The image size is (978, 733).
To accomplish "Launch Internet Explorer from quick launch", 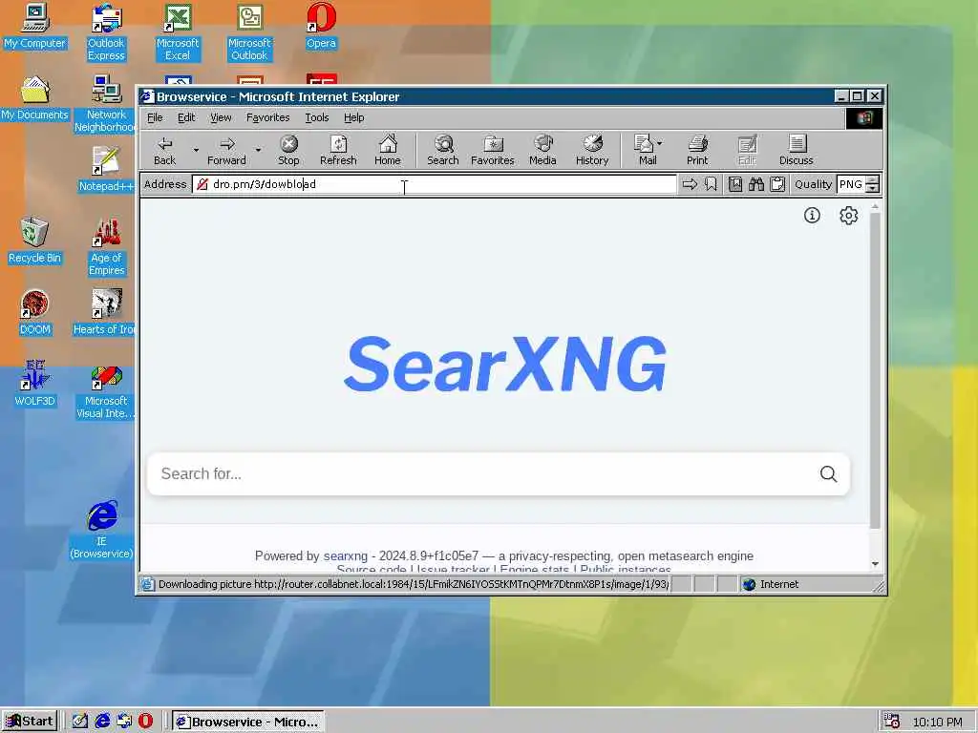I will click(102, 722).
